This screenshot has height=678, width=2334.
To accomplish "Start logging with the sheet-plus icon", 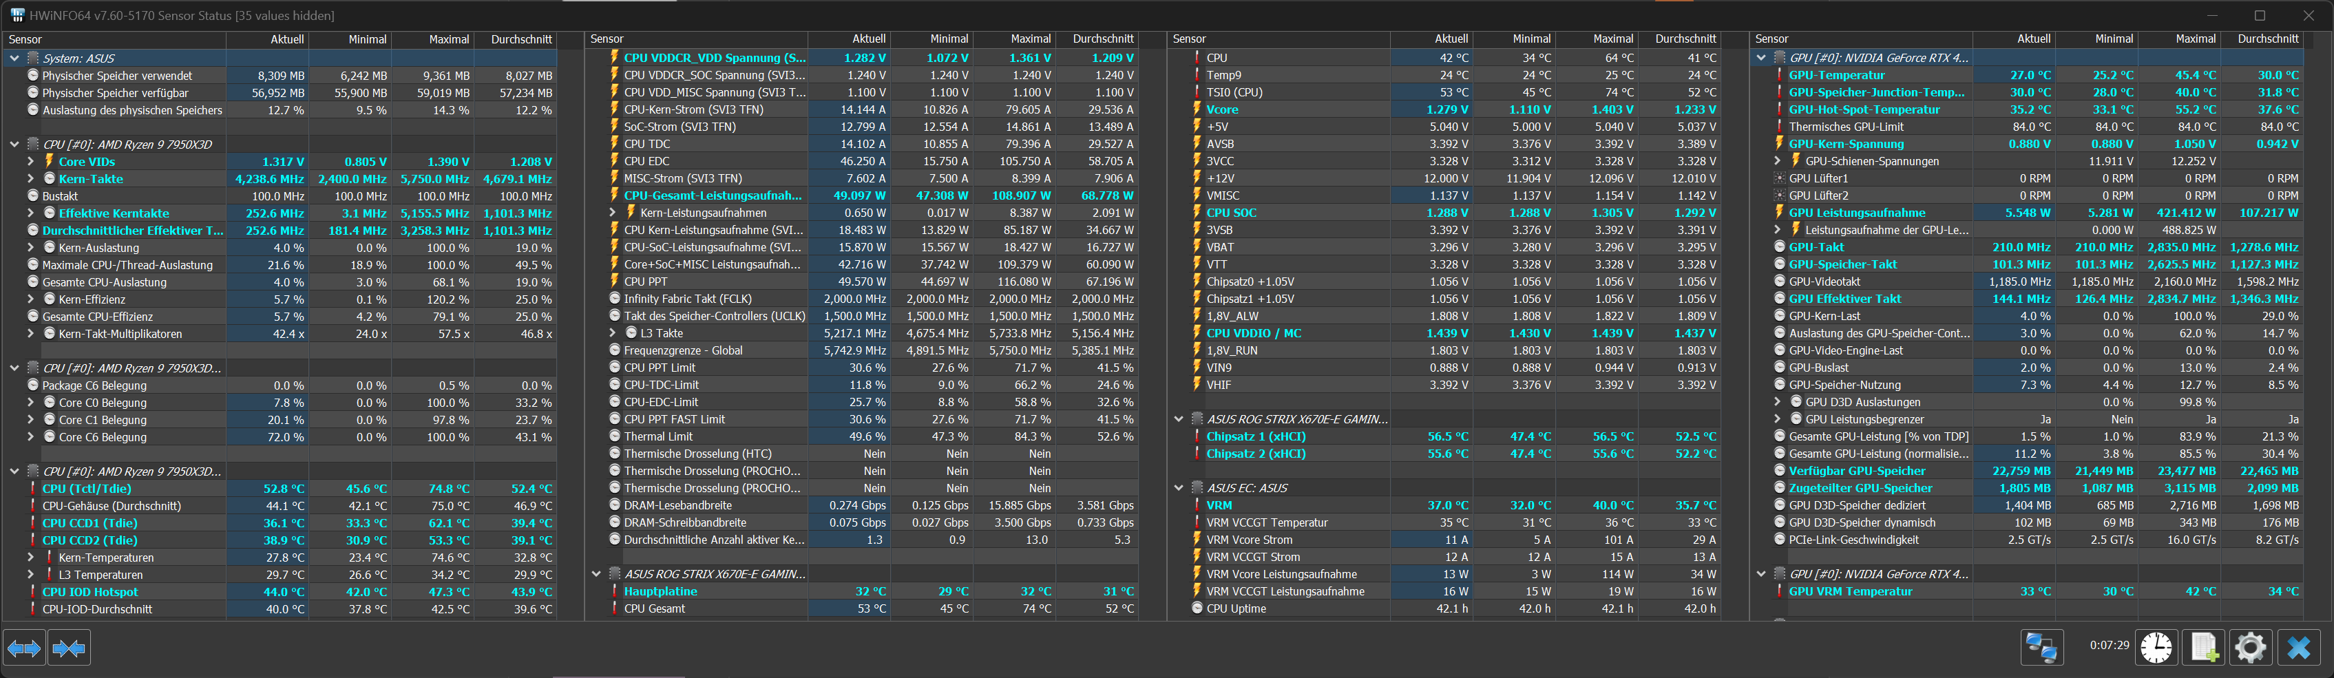I will 2203,648.
